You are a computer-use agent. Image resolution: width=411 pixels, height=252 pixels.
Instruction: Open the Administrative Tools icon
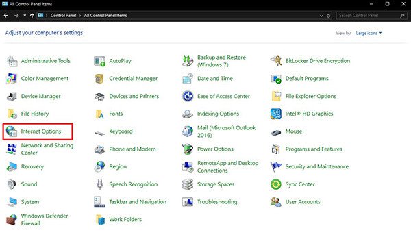(12, 61)
